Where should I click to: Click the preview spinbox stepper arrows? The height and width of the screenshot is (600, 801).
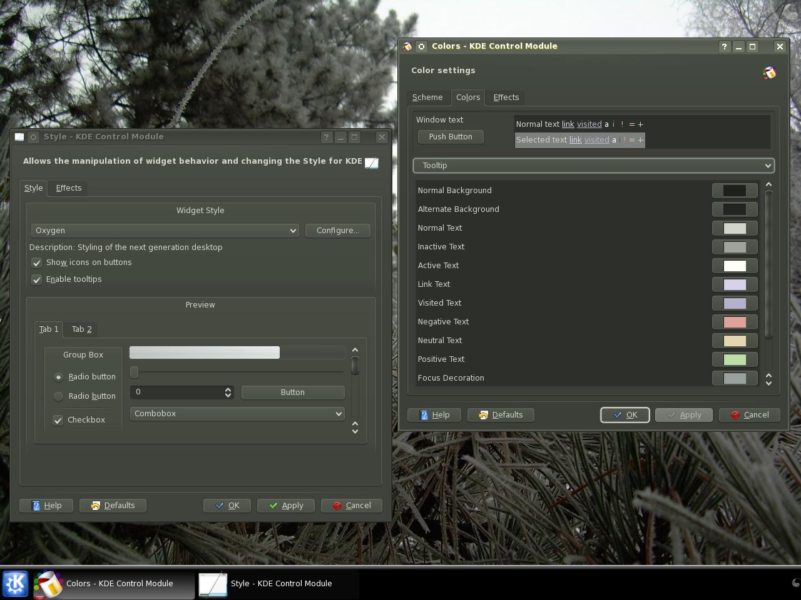(228, 392)
